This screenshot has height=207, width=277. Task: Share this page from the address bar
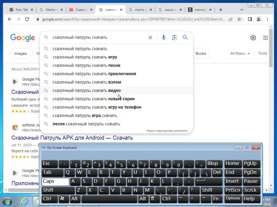230,19
